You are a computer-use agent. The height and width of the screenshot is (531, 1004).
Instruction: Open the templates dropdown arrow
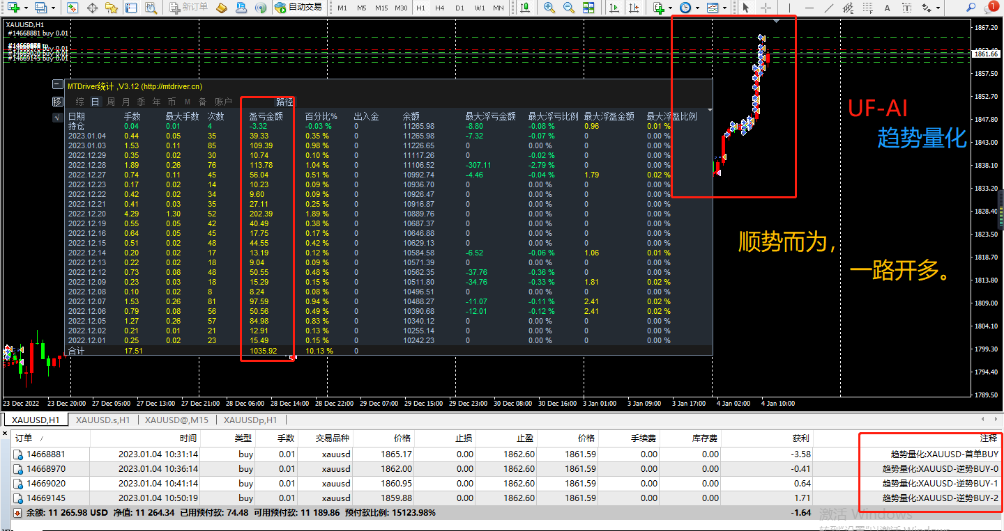click(x=726, y=8)
